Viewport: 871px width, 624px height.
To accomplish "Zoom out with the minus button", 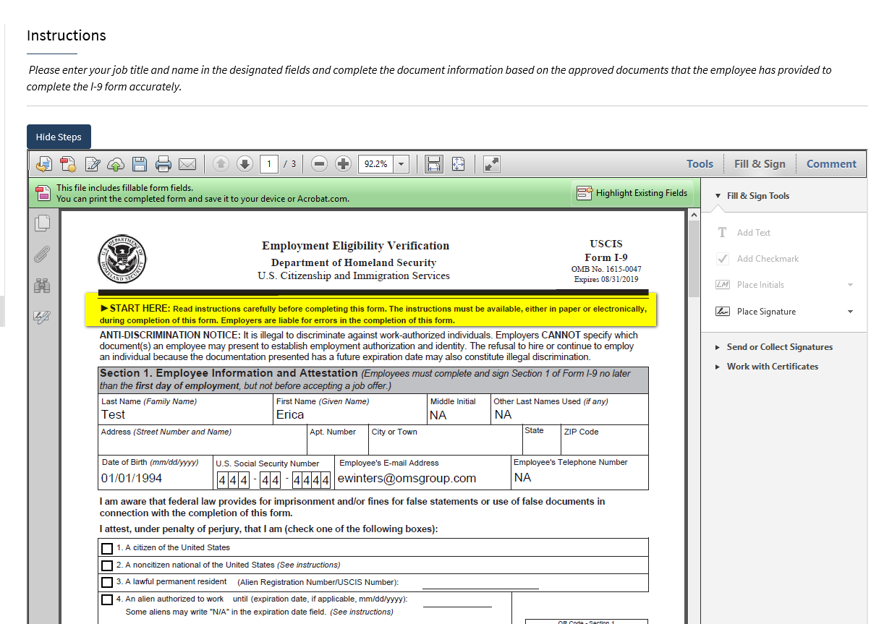I will 320,164.
